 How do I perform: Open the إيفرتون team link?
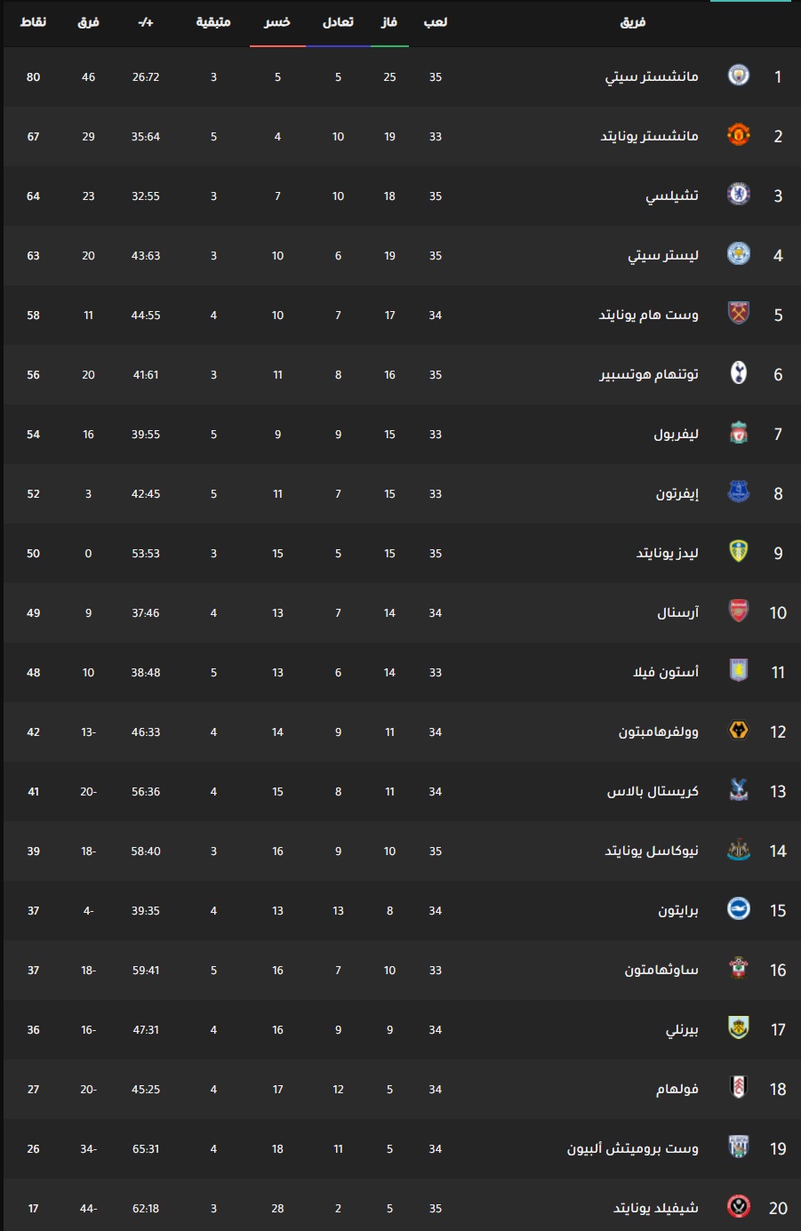point(677,493)
